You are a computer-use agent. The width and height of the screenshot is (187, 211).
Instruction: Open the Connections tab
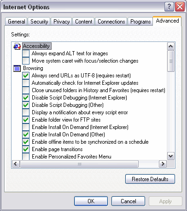click(x=111, y=22)
